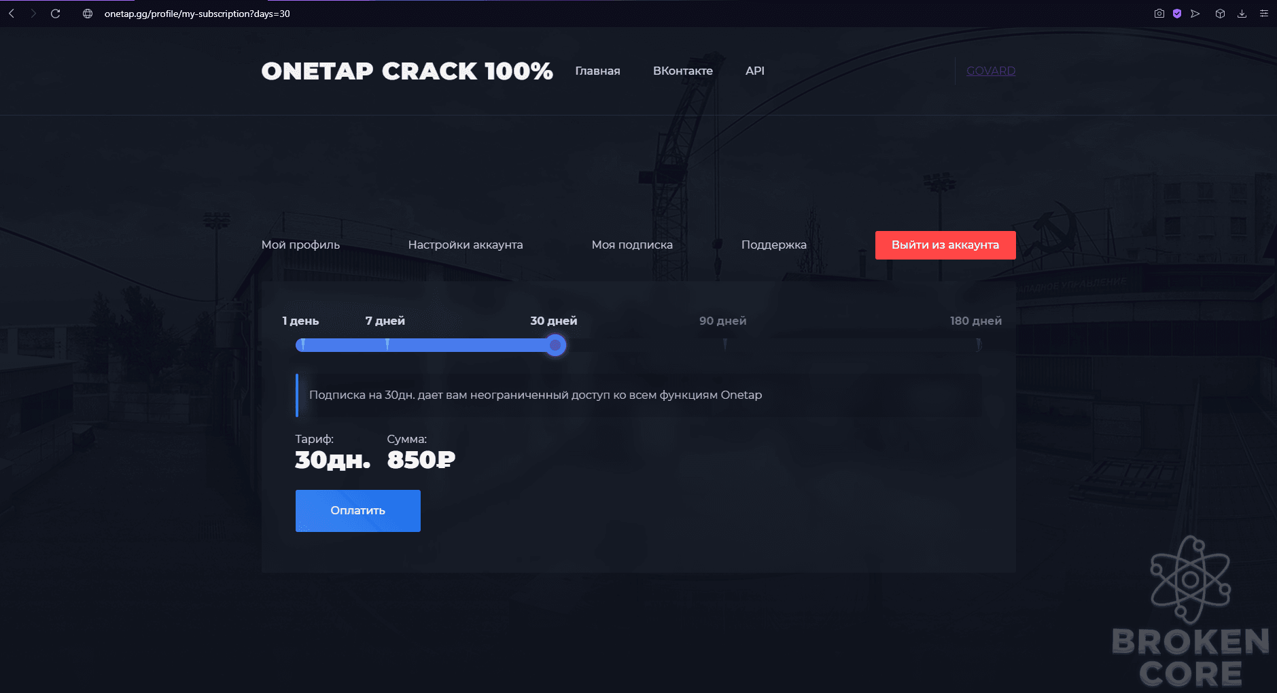The image size is (1277, 693).
Task: Reload the page with the refresh icon
Action: (56, 14)
